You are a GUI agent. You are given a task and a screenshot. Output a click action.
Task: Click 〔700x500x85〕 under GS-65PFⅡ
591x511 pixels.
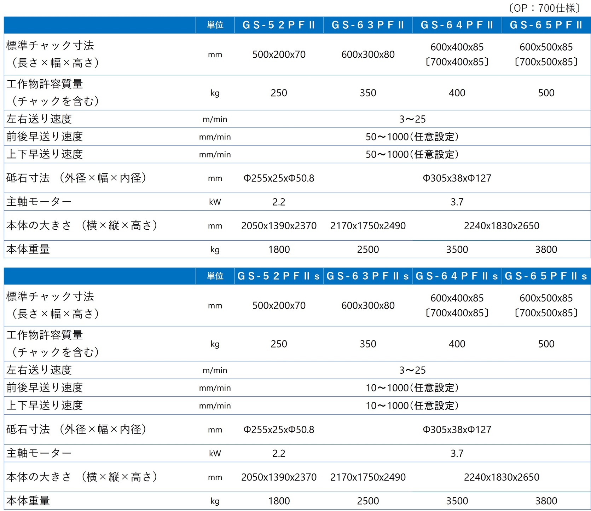click(x=546, y=62)
